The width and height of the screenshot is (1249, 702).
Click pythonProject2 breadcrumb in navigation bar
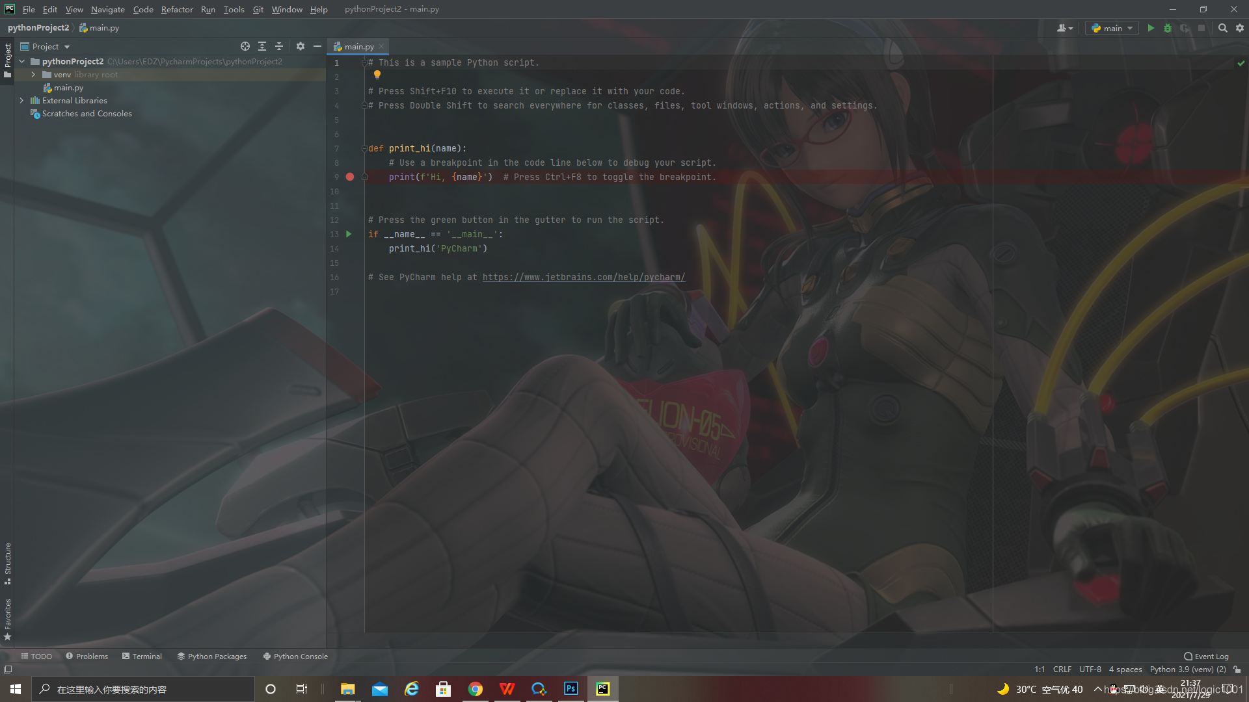coord(38,28)
